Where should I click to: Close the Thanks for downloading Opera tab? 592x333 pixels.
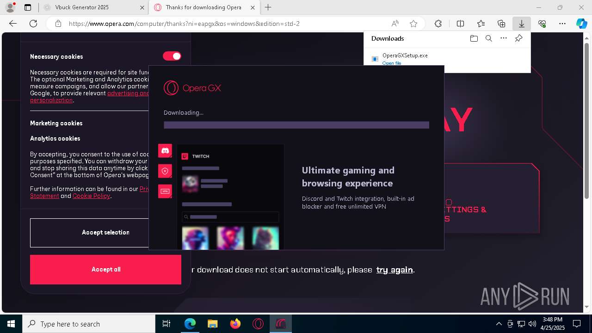pyautogui.click(x=252, y=7)
